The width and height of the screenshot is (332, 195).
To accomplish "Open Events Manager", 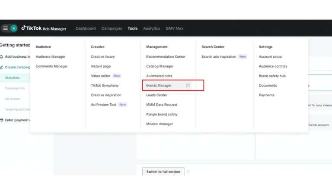I will pos(159,85).
